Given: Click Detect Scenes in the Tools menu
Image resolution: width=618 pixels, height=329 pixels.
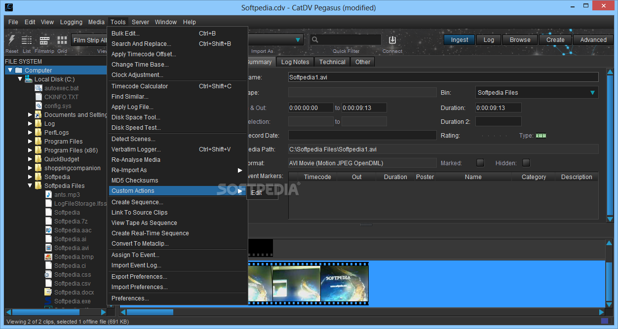Looking at the screenshot, I should pyautogui.click(x=177, y=139).
